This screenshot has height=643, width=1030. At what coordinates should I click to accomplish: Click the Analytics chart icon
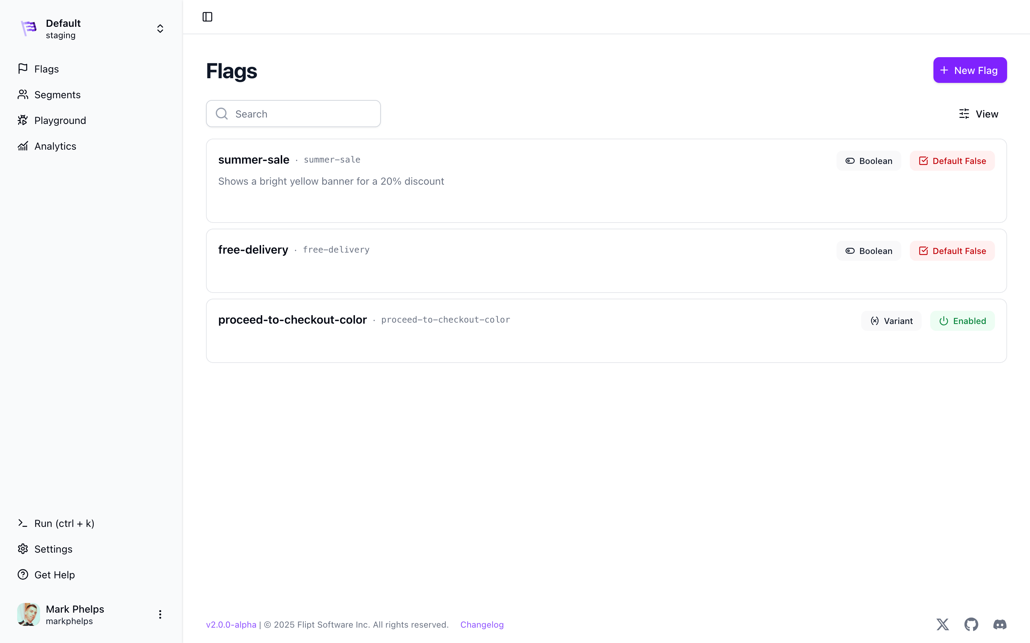23,146
